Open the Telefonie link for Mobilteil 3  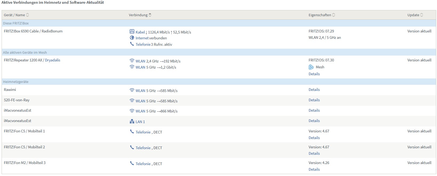[x=143, y=164]
